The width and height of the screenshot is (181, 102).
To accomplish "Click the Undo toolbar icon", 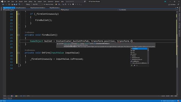I will [x=19, y=5].
